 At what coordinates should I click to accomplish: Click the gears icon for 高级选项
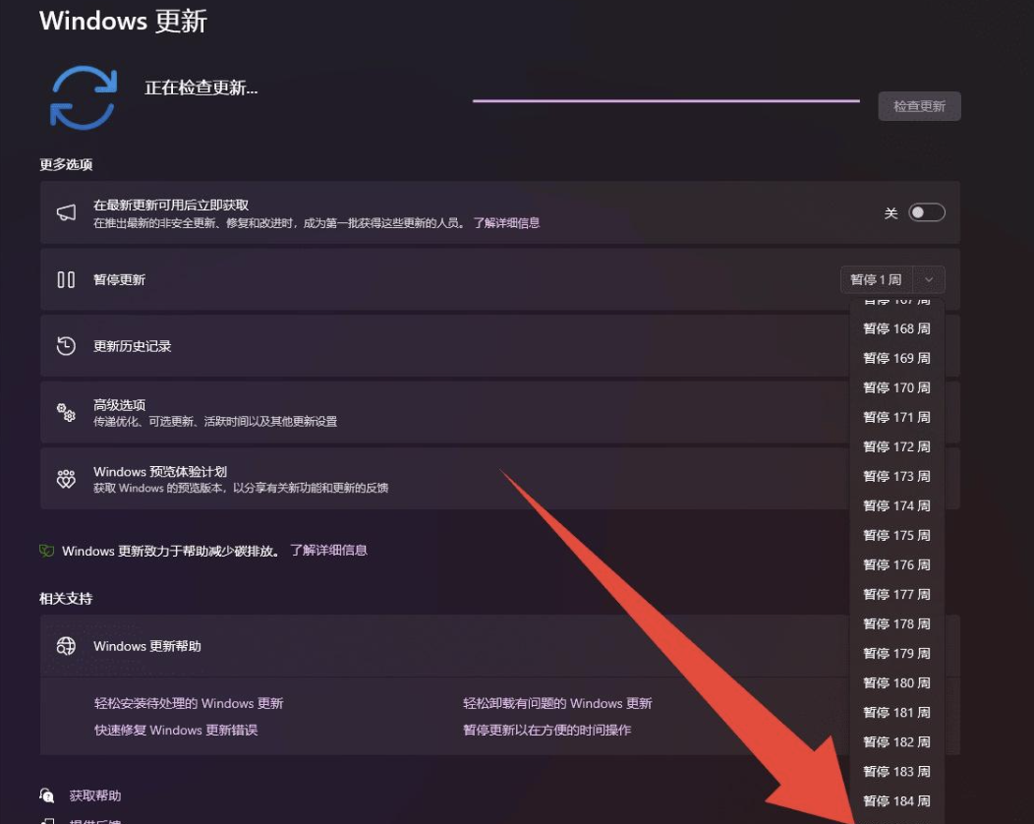pyautogui.click(x=66, y=413)
